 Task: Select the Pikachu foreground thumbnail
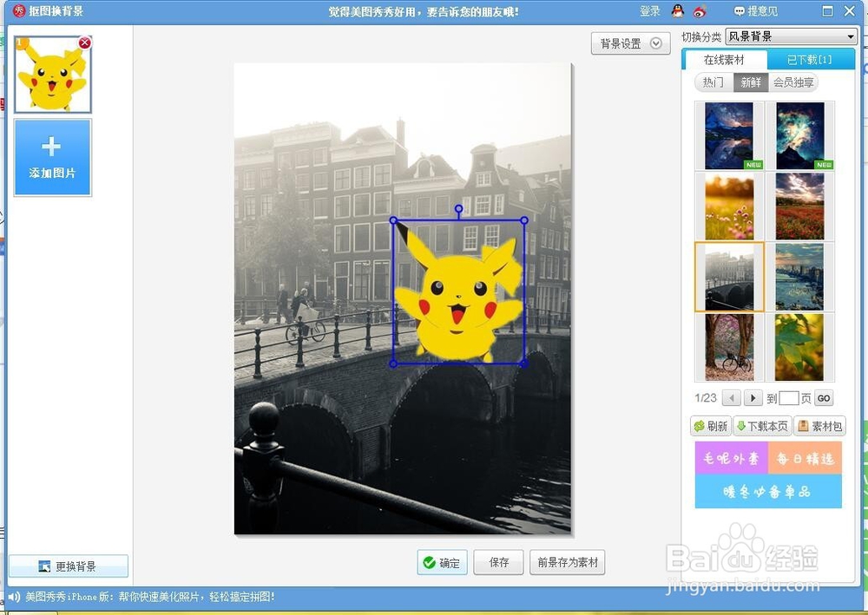tap(53, 75)
